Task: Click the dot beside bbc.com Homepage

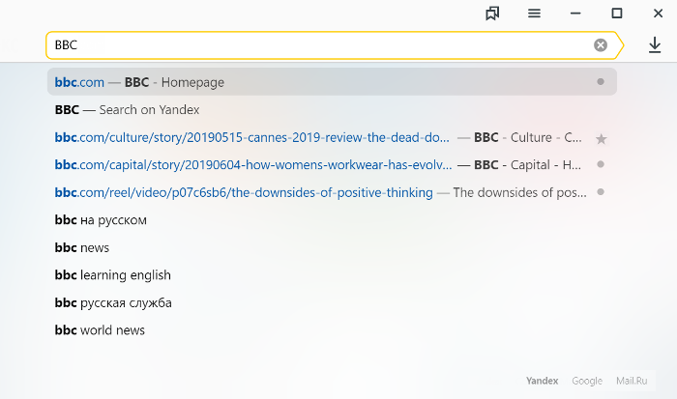Action: [601, 81]
